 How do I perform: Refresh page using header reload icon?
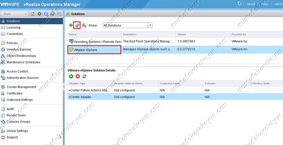pyautogui.click(x=240, y=4)
